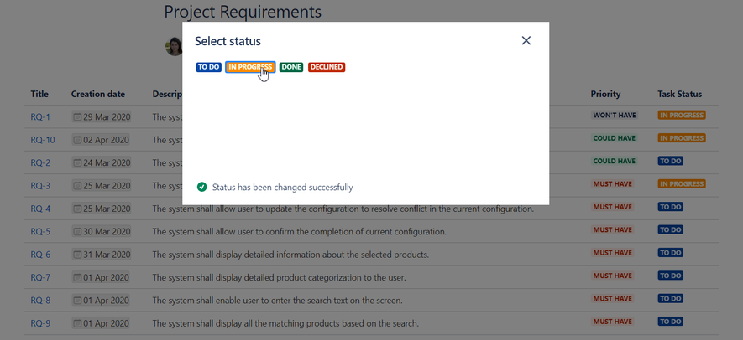
Task: Click the Project Requirements page title
Action: tap(243, 12)
